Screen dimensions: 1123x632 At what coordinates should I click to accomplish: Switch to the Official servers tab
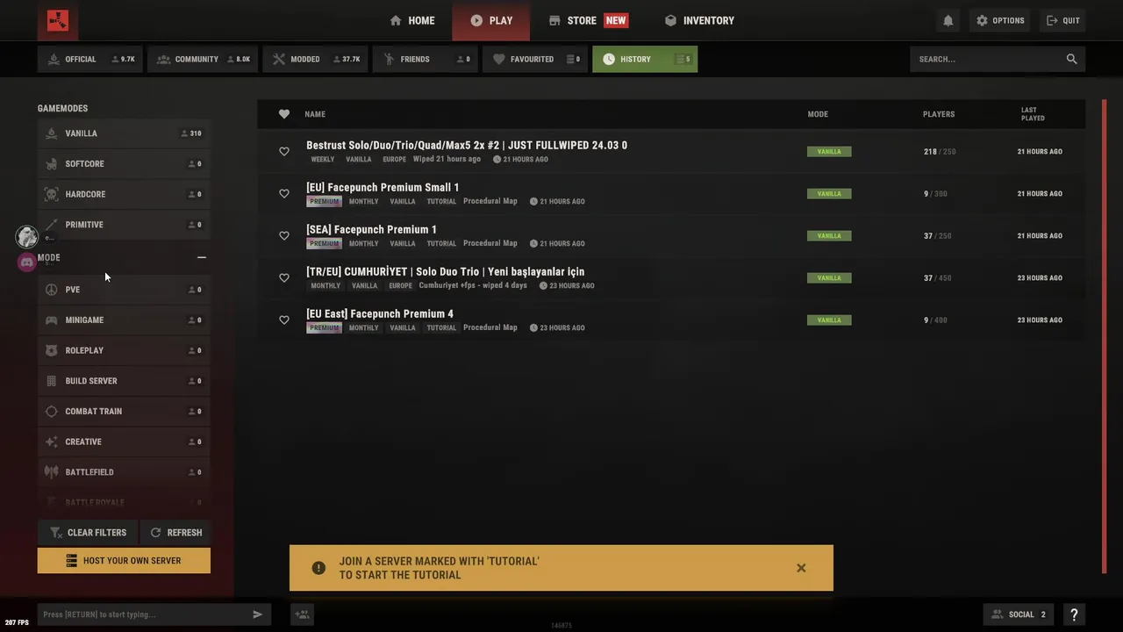[91, 59]
